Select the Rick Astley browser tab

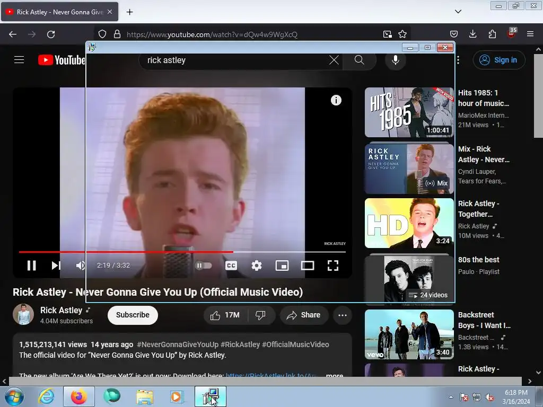[x=59, y=12]
